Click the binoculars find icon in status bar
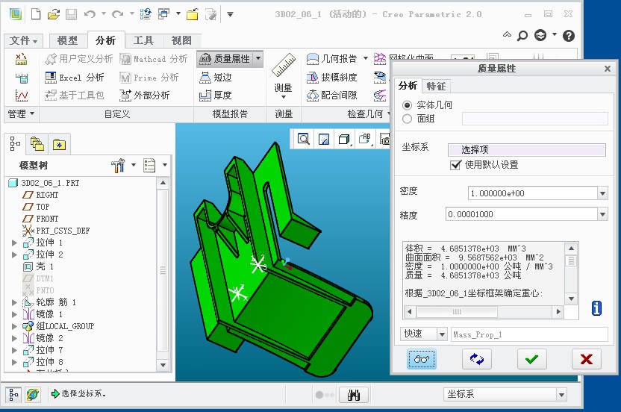This screenshot has height=412, width=621. pos(354,395)
